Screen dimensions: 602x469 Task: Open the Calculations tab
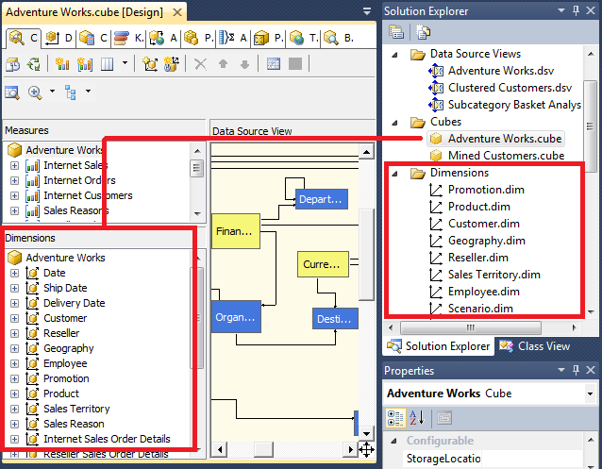tap(93, 38)
